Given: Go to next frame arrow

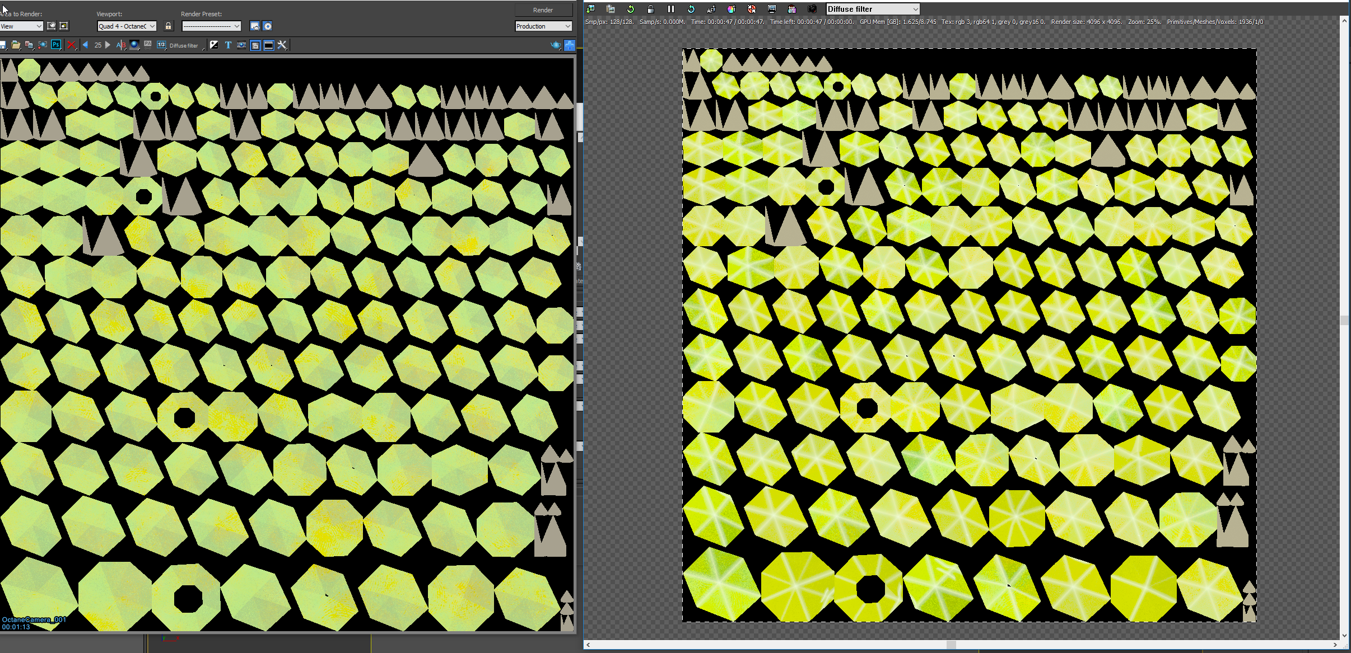Looking at the screenshot, I should pos(108,45).
